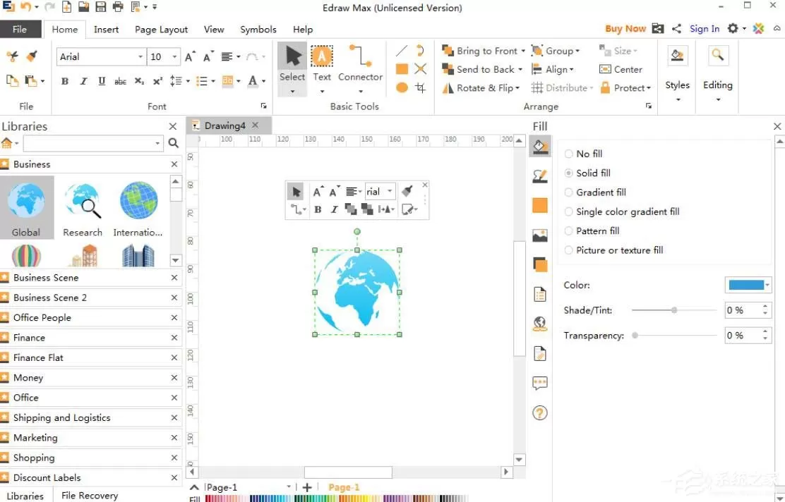Switch to File Recovery bottom tab
The width and height of the screenshot is (785, 502).
pyautogui.click(x=90, y=496)
